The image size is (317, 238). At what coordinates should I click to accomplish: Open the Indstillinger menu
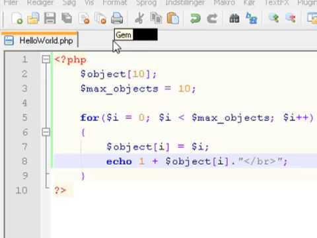tap(185, 3)
